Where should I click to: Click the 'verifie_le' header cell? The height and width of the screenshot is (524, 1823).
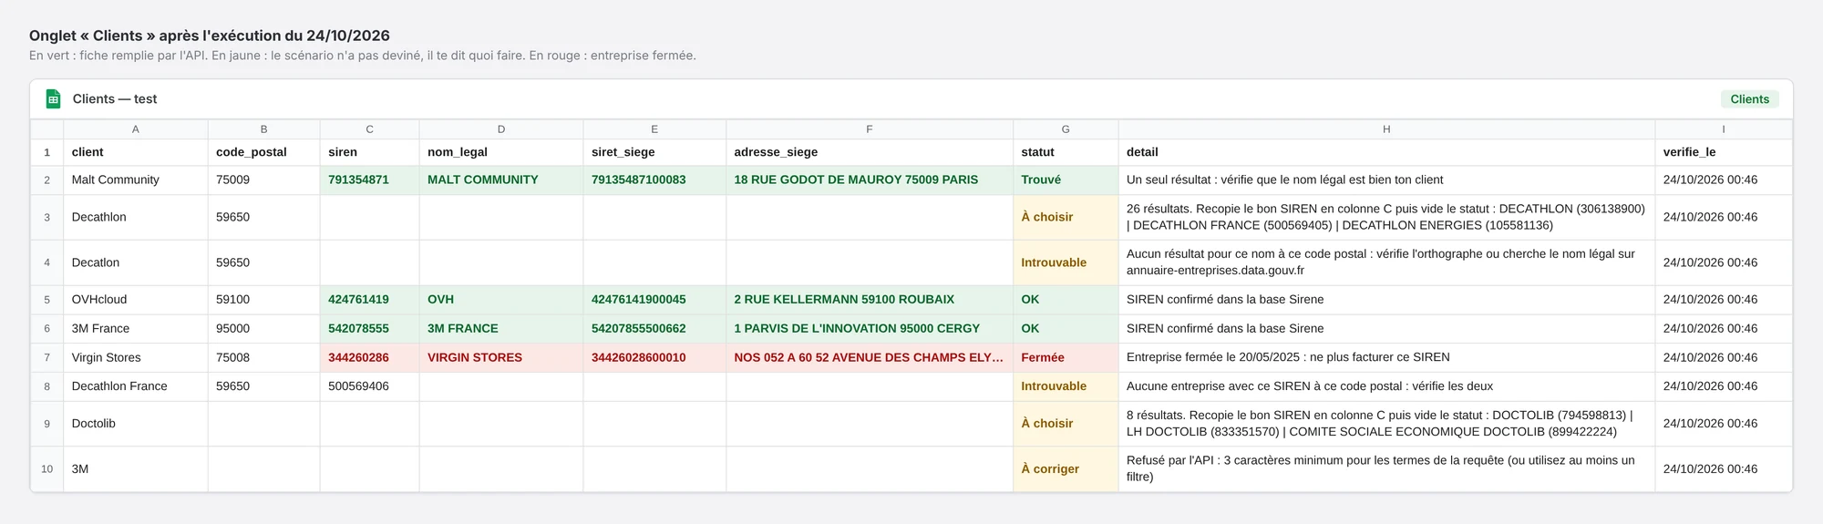[1723, 152]
